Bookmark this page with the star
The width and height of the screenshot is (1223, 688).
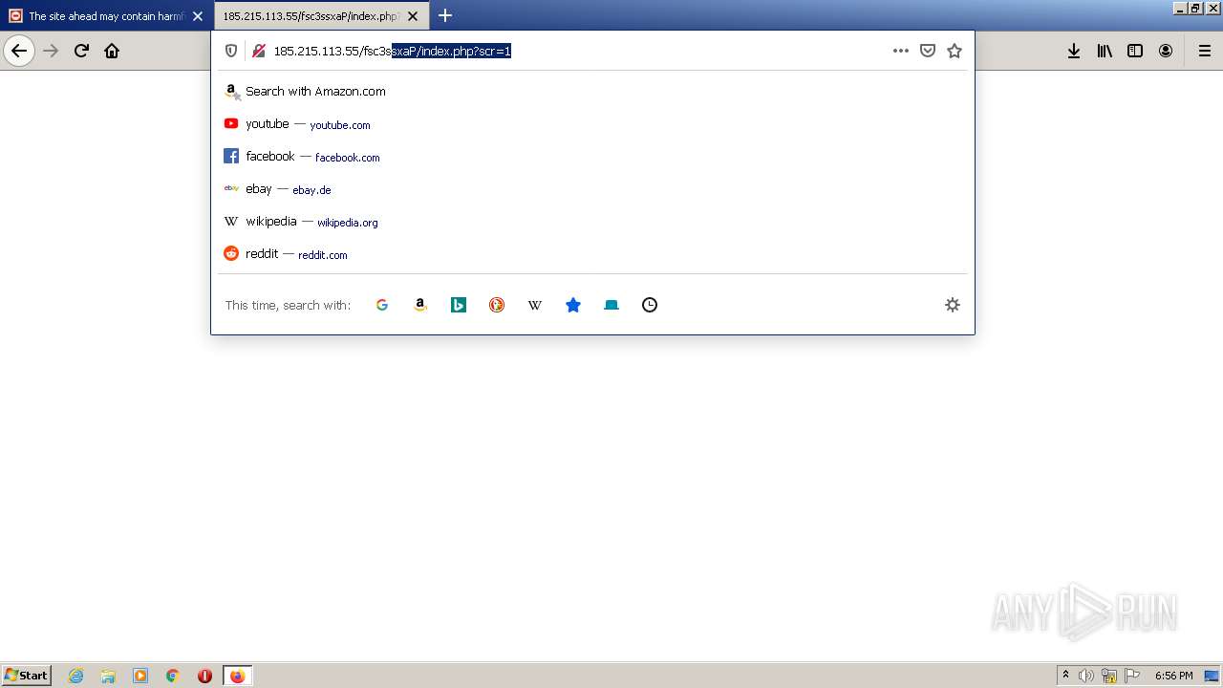954,51
